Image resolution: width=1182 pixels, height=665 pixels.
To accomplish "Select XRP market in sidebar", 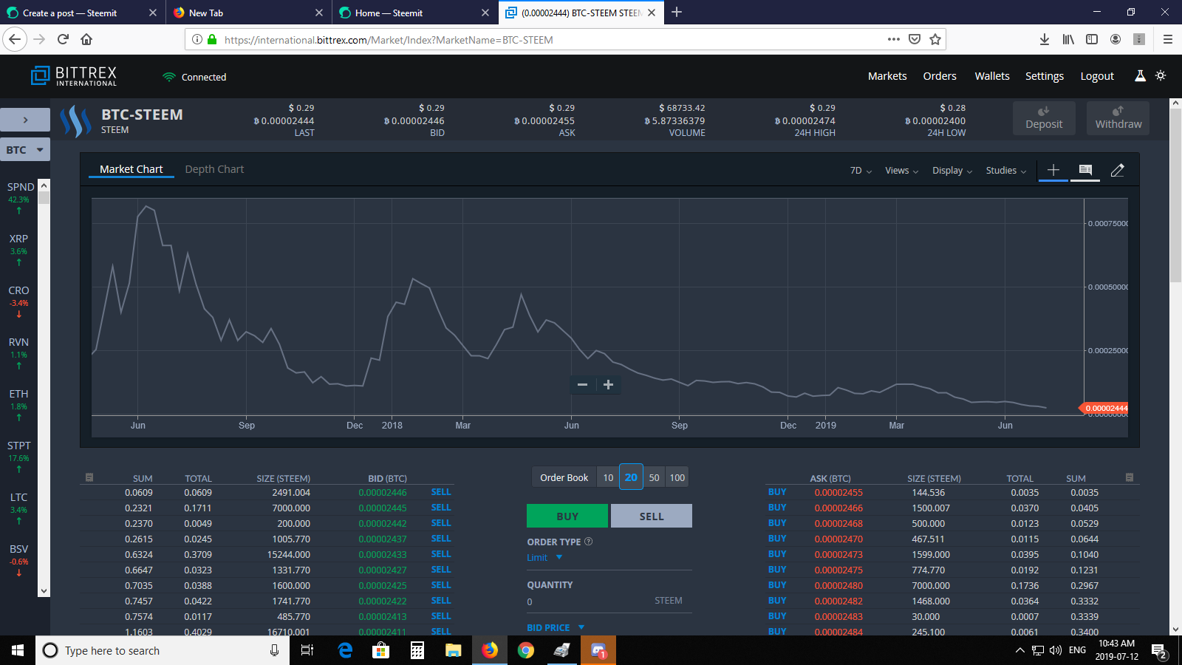I will (x=19, y=250).
